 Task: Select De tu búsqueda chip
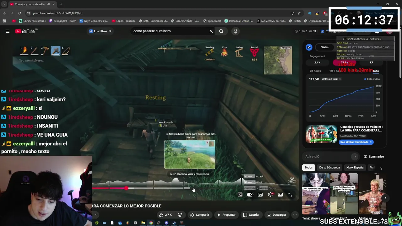point(329,167)
